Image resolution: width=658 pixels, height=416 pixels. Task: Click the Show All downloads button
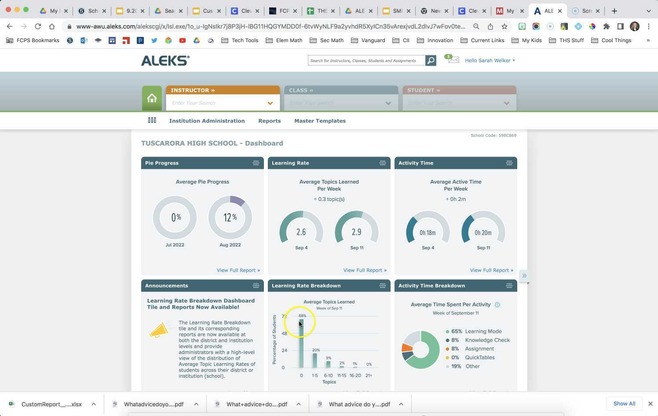coord(624,403)
